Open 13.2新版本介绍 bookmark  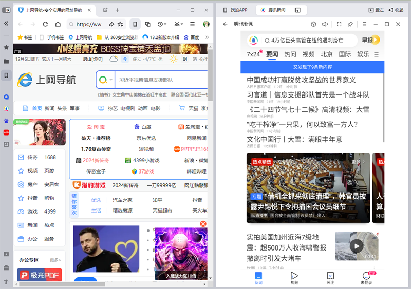(161, 37)
